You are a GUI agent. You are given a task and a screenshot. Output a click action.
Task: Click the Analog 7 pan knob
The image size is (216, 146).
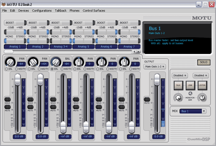pos(124,62)
